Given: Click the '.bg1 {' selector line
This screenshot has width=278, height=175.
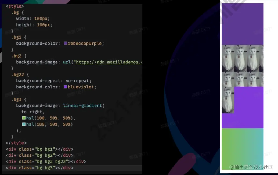Looking at the screenshot, I should 19,37.
